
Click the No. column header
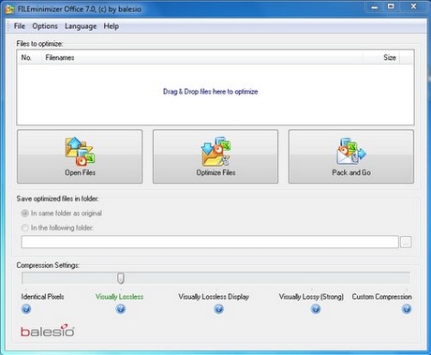click(30, 57)
